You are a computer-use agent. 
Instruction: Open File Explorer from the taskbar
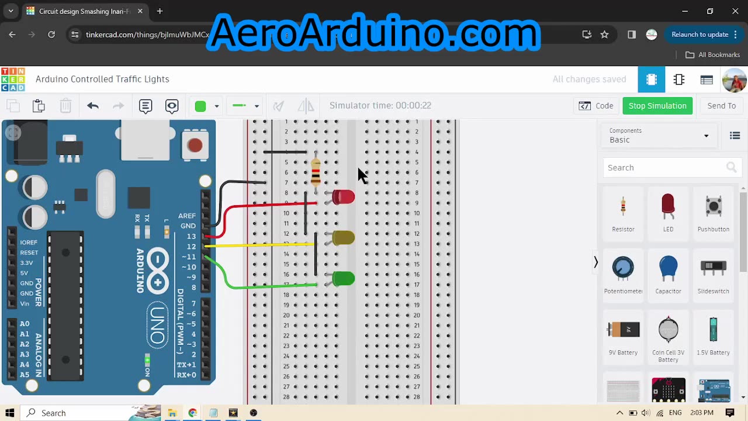coord(172,413)
